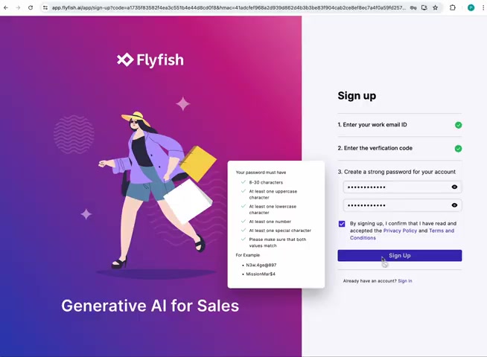The height and width of the screenshot is (357, 487).
Task: Expand step 1 Enter your work email ID
Action: pos(399,125)
